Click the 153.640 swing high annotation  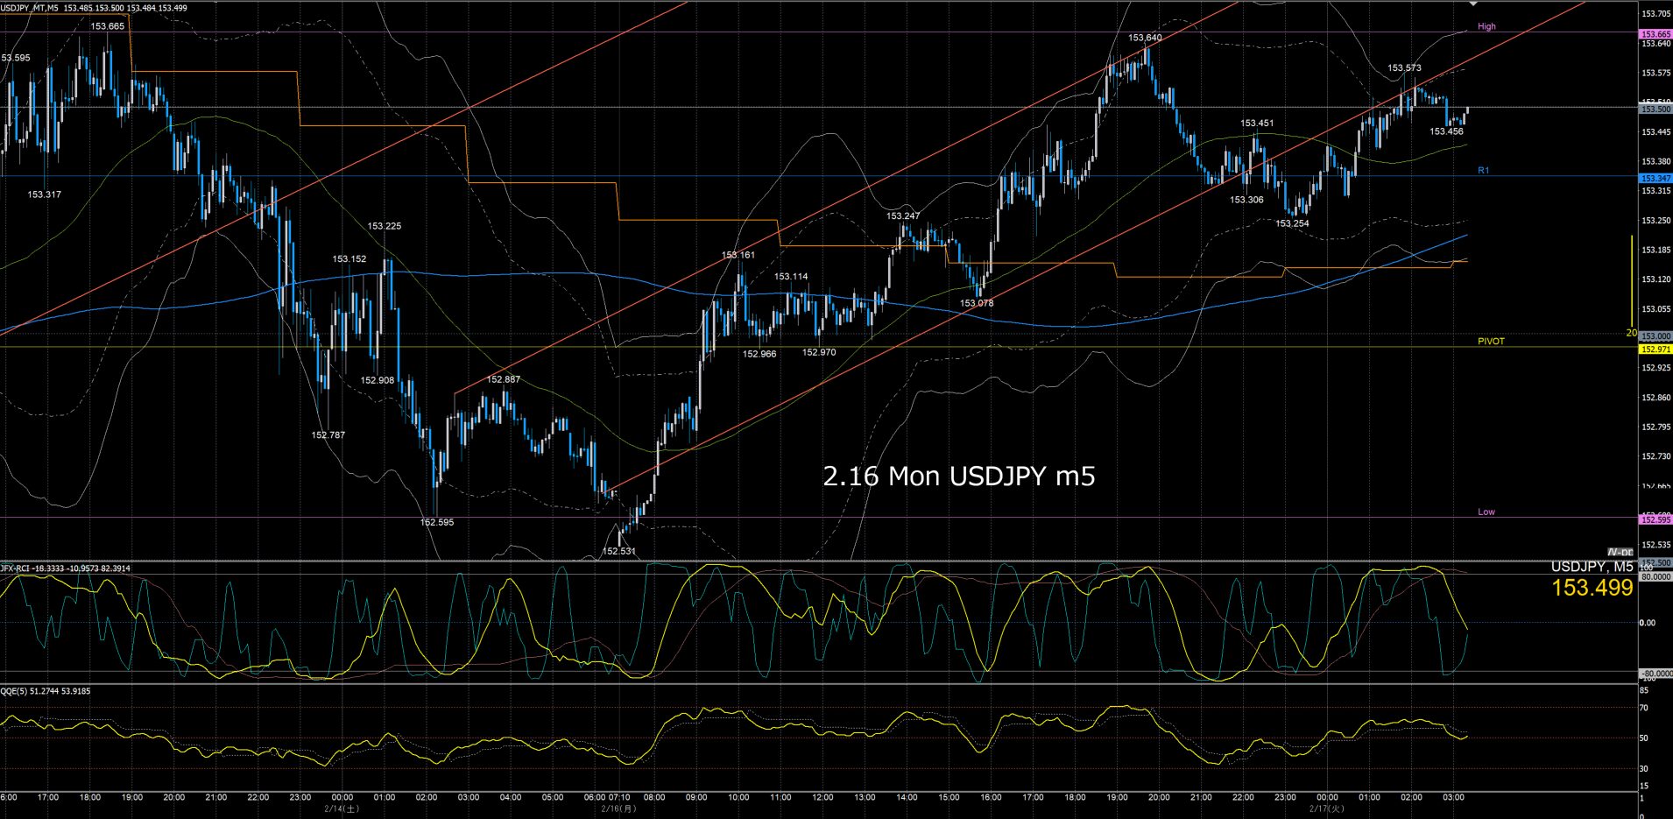point(1145,38)
